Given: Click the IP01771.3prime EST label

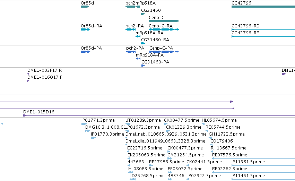Looking at the screenshot, I should click(98, 120).
